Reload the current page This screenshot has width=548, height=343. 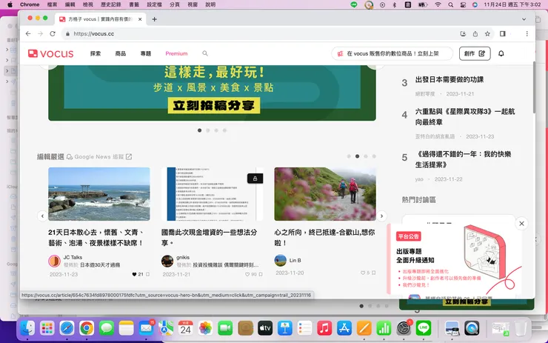tap(53, 33)
